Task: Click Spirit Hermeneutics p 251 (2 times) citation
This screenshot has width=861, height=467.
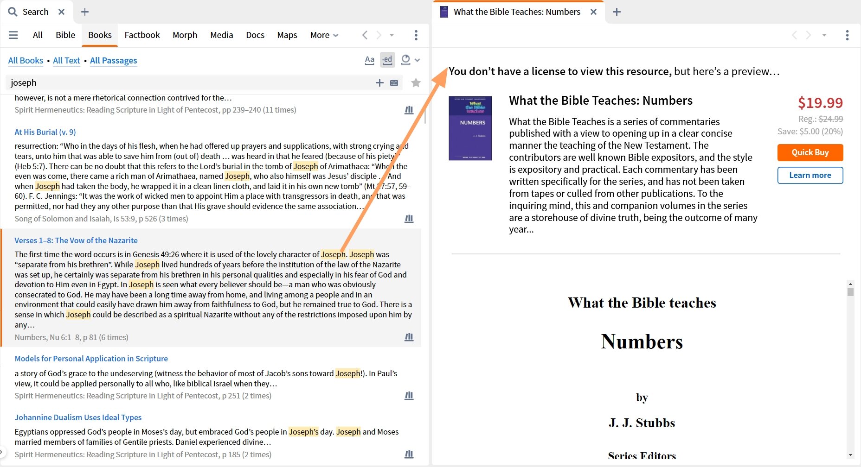Action: (x=143, y=396)
